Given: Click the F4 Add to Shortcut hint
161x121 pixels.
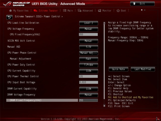Looking at the screenshot, I should point(131,97).
